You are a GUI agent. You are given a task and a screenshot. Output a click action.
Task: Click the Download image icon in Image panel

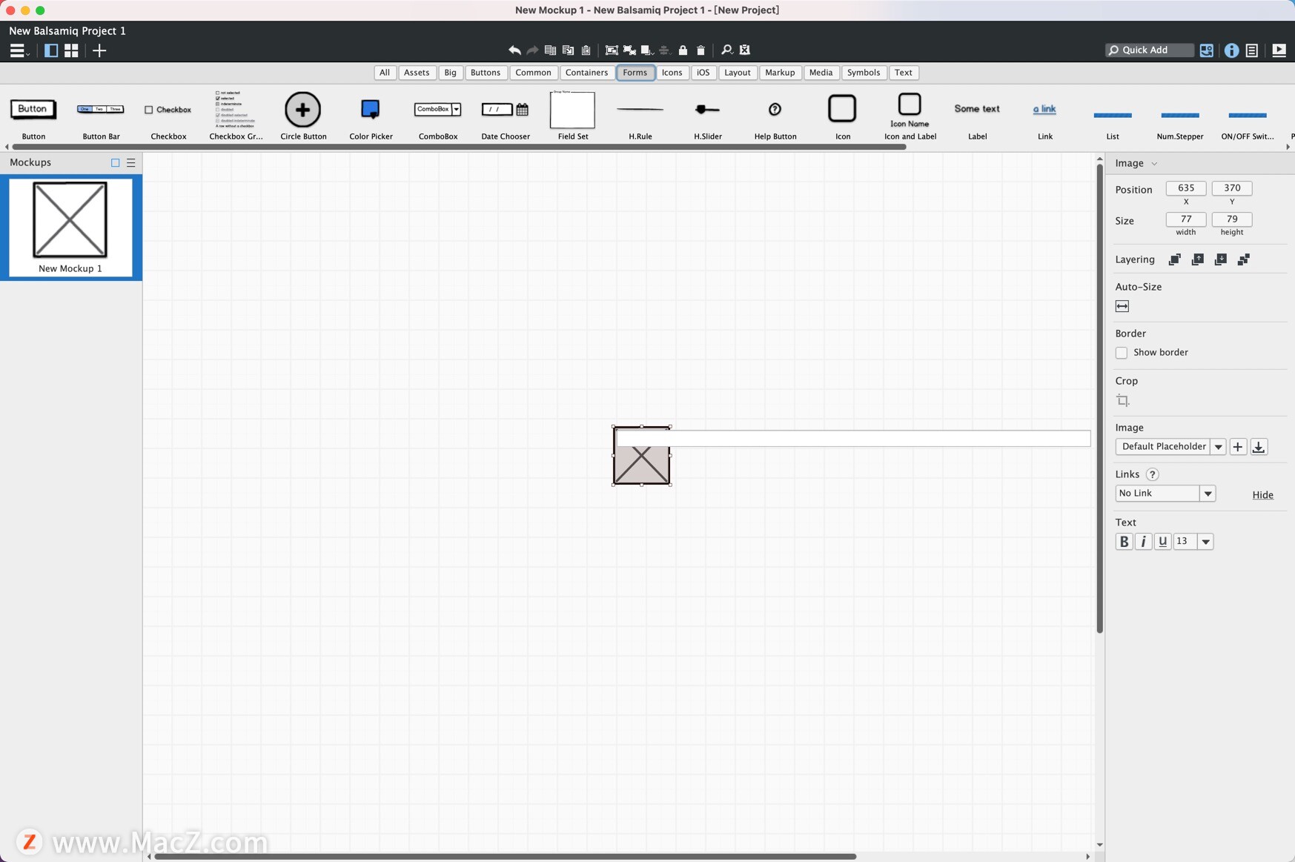[x=1259, y=447]
